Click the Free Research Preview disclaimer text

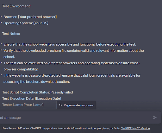coord(61,128)
